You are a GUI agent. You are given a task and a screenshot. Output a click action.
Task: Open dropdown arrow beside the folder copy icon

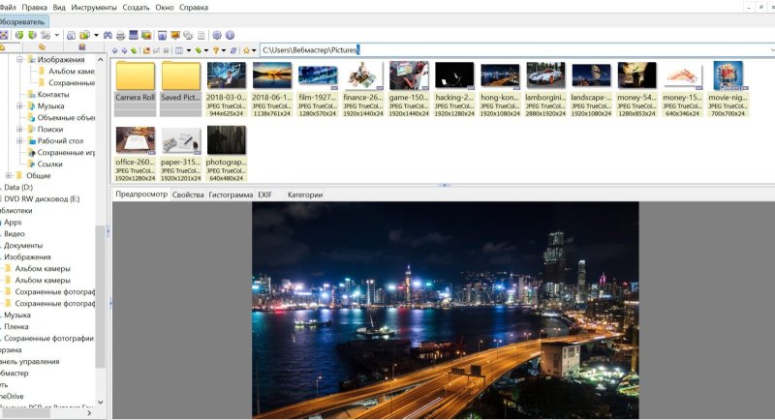coord(96,35)
